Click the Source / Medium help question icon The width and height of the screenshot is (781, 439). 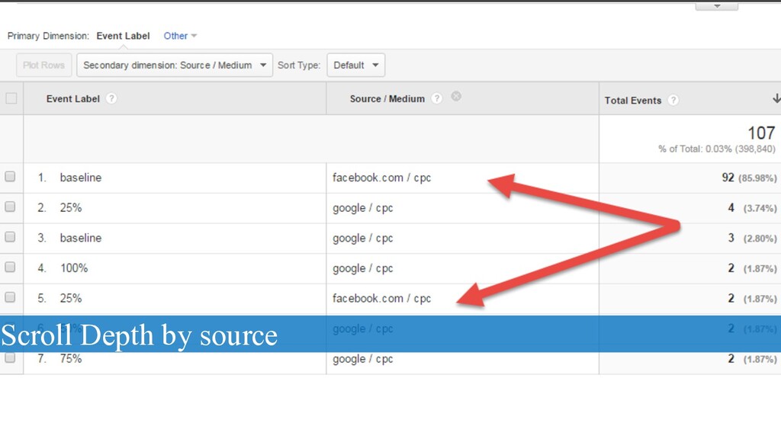point(437,98)
